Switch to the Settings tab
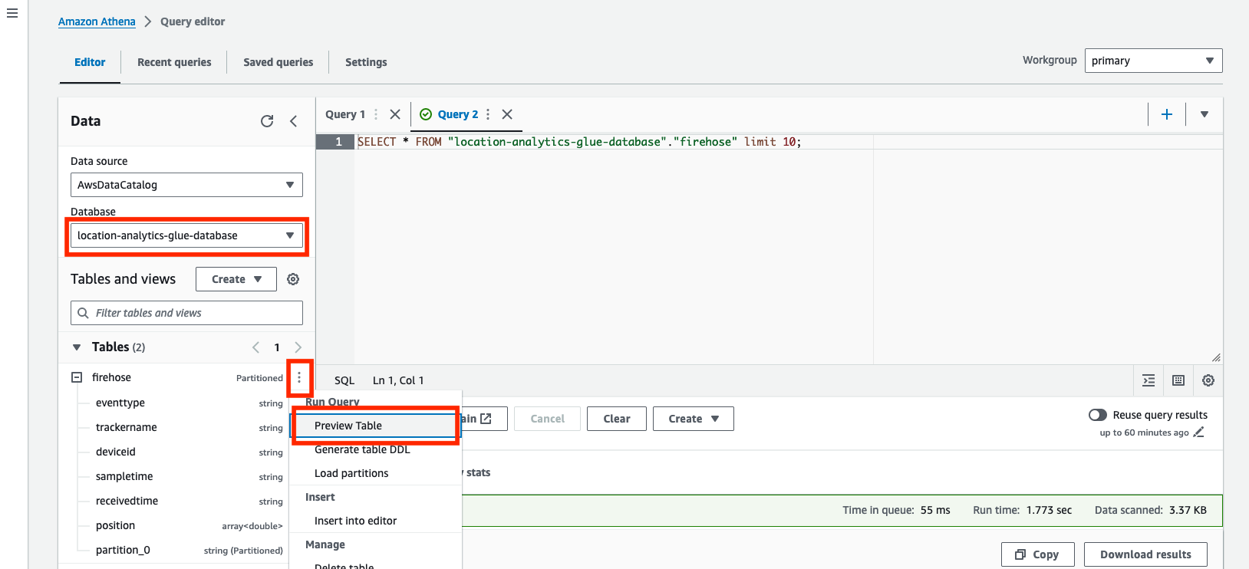The width and height of the screenshot is (1249, 569). [x=366, y=62]
